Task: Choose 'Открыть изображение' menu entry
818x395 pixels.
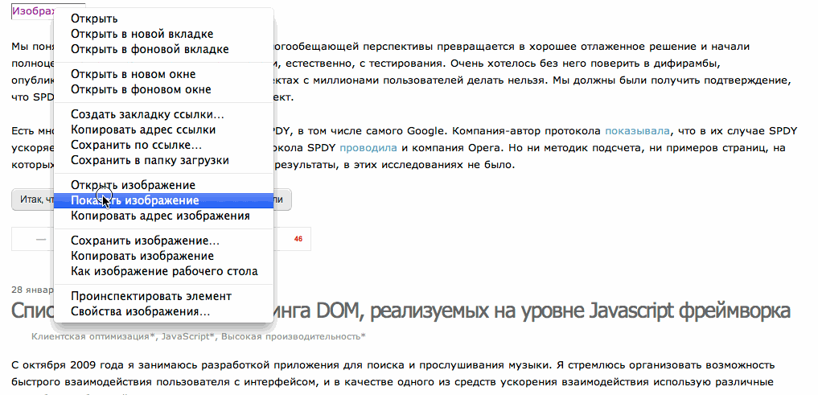Action: [164, 185]
